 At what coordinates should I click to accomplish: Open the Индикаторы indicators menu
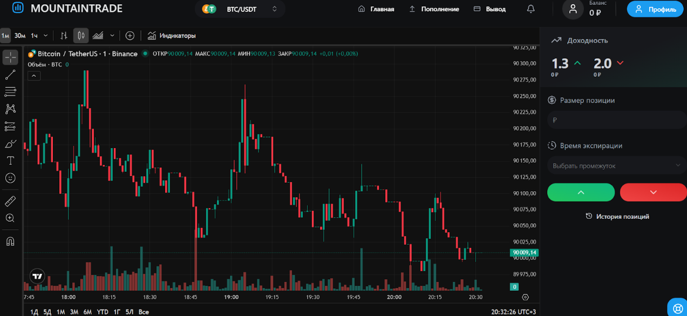tap(172, 36)
